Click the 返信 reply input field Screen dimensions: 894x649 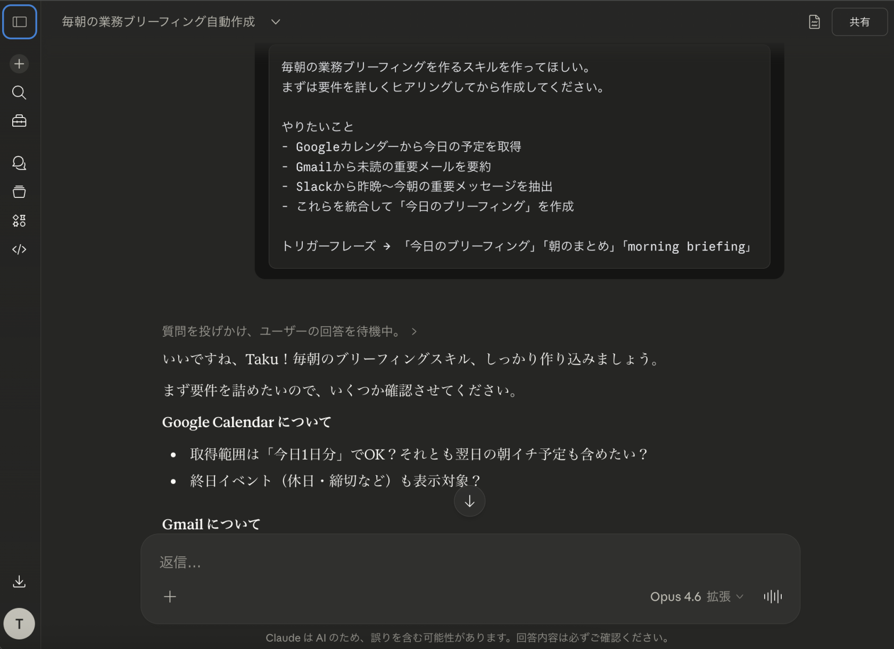click(372, 562)
